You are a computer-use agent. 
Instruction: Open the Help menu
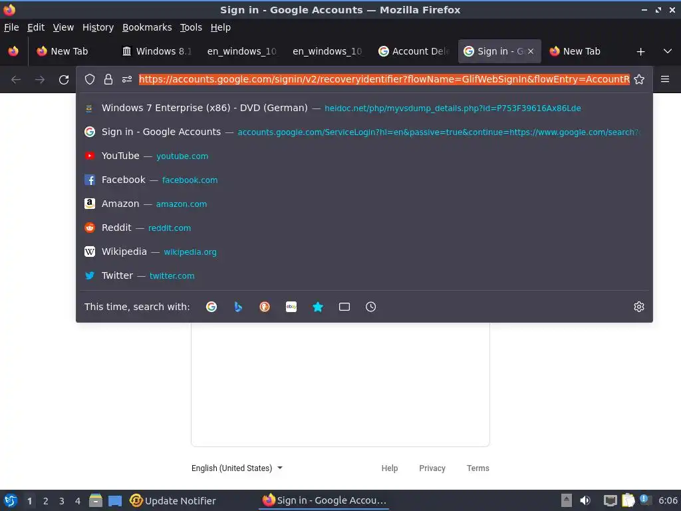(x=221, y=27)
